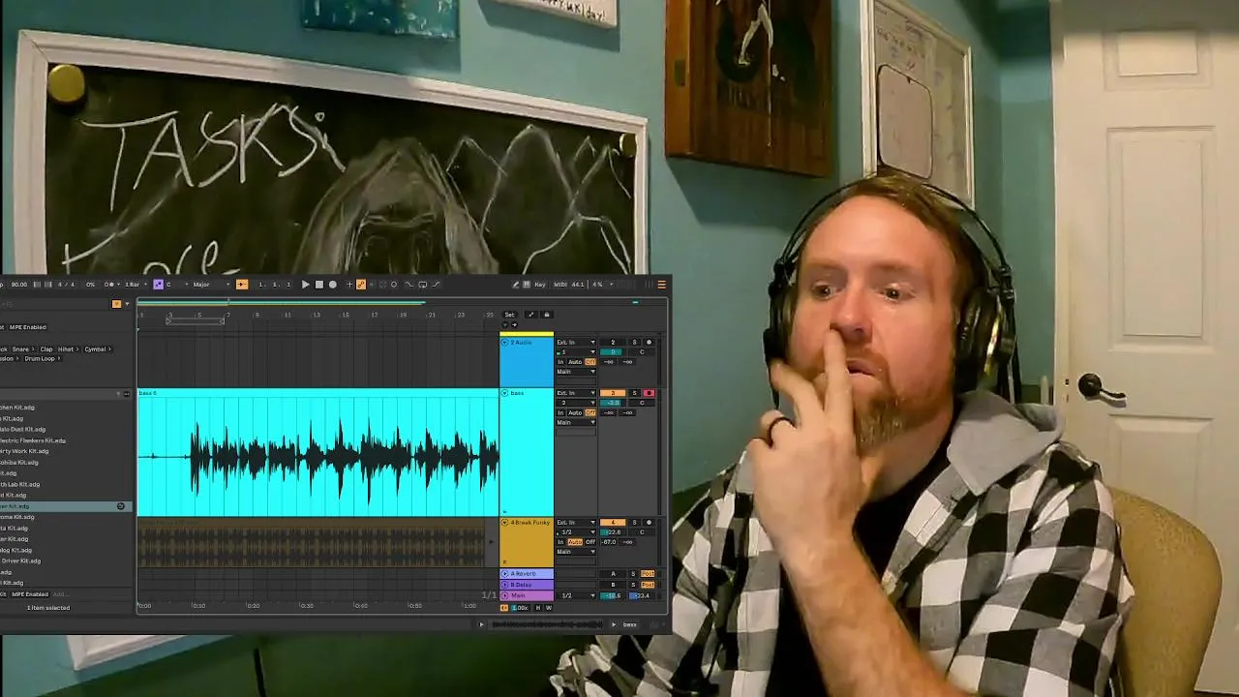Toggle the Arrangement Loop switch
Screen dimensions: 1239x697
tap(423, 285)
